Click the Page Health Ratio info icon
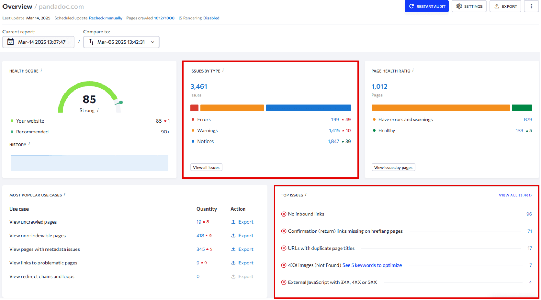Image resolution: width=541 pixels, height=300 pixels. click(413, 70)
